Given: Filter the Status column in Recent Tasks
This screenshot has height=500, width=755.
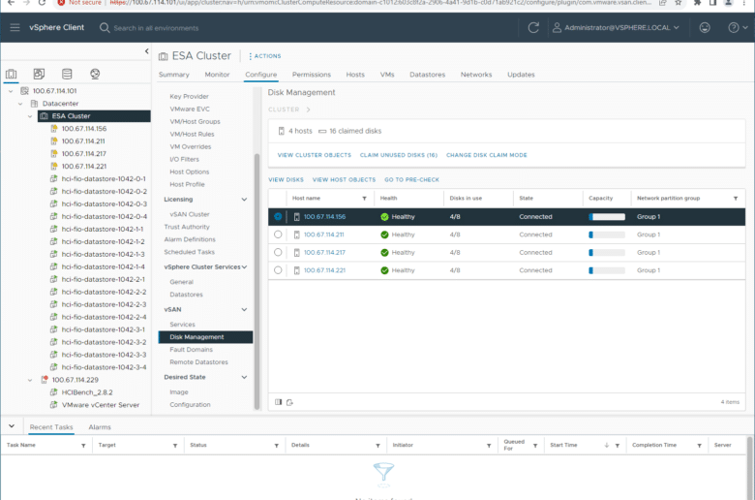Looking at the screenshot, I should 277,446.
